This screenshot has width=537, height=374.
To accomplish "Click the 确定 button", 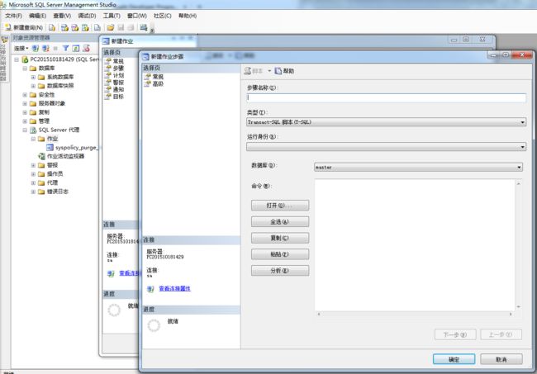I will (x=454, y=359).
